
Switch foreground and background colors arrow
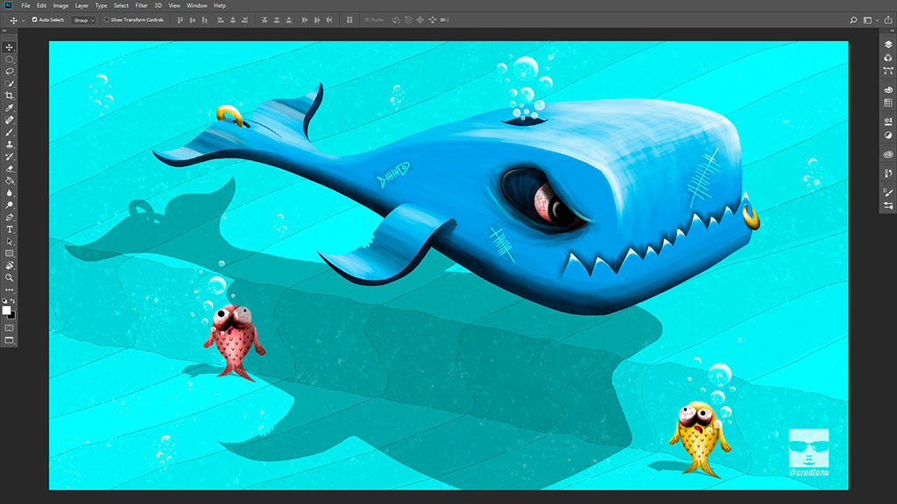[13, 301]
